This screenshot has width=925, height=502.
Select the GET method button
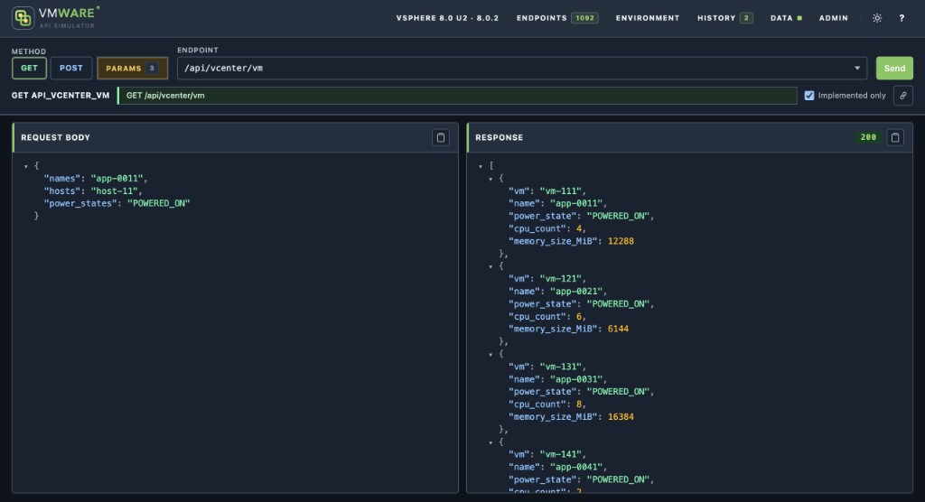click(x=30, y=69)
